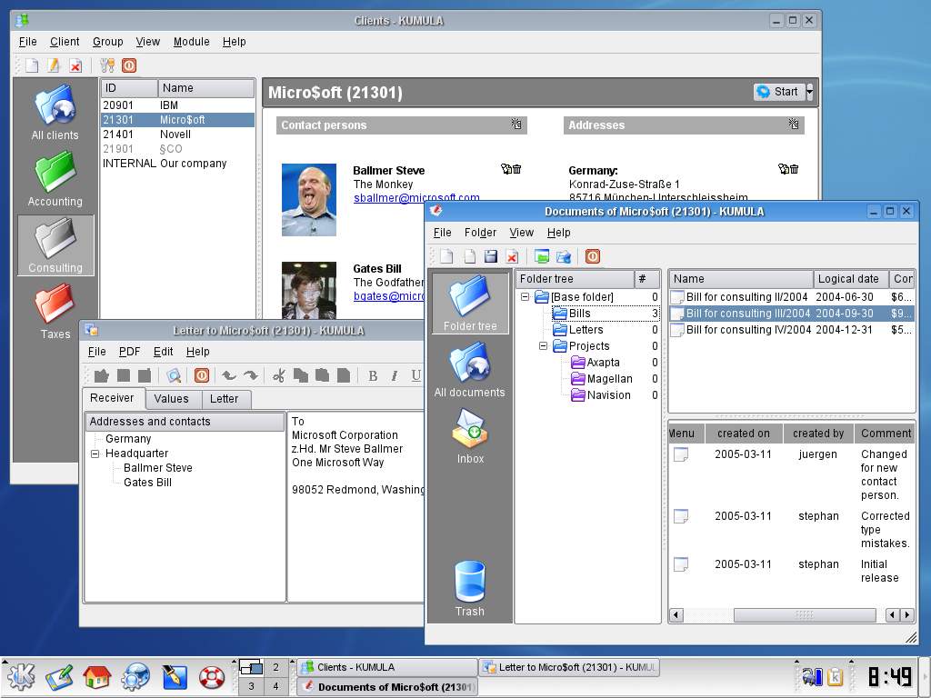Sort history by created on column
Screen dimensions: 931x698
(744, 434)
